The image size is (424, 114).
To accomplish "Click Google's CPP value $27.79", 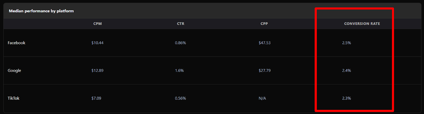I will pyautogui.click(x=264, y=71).
